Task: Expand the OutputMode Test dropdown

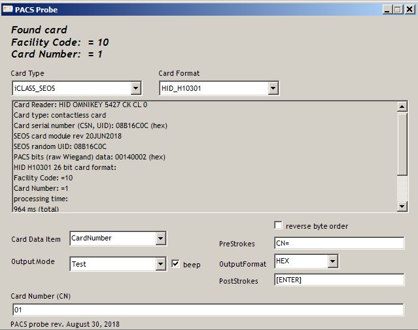Action: pos(161,264)
